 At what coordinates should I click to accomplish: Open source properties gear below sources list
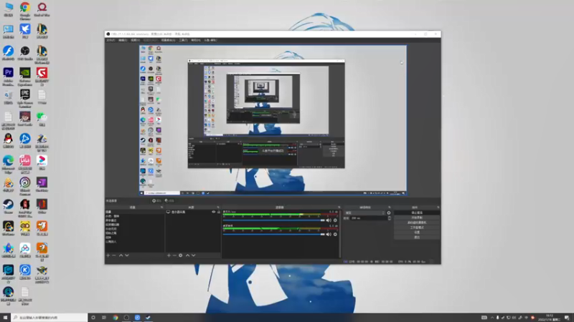[x=181, y=255]
